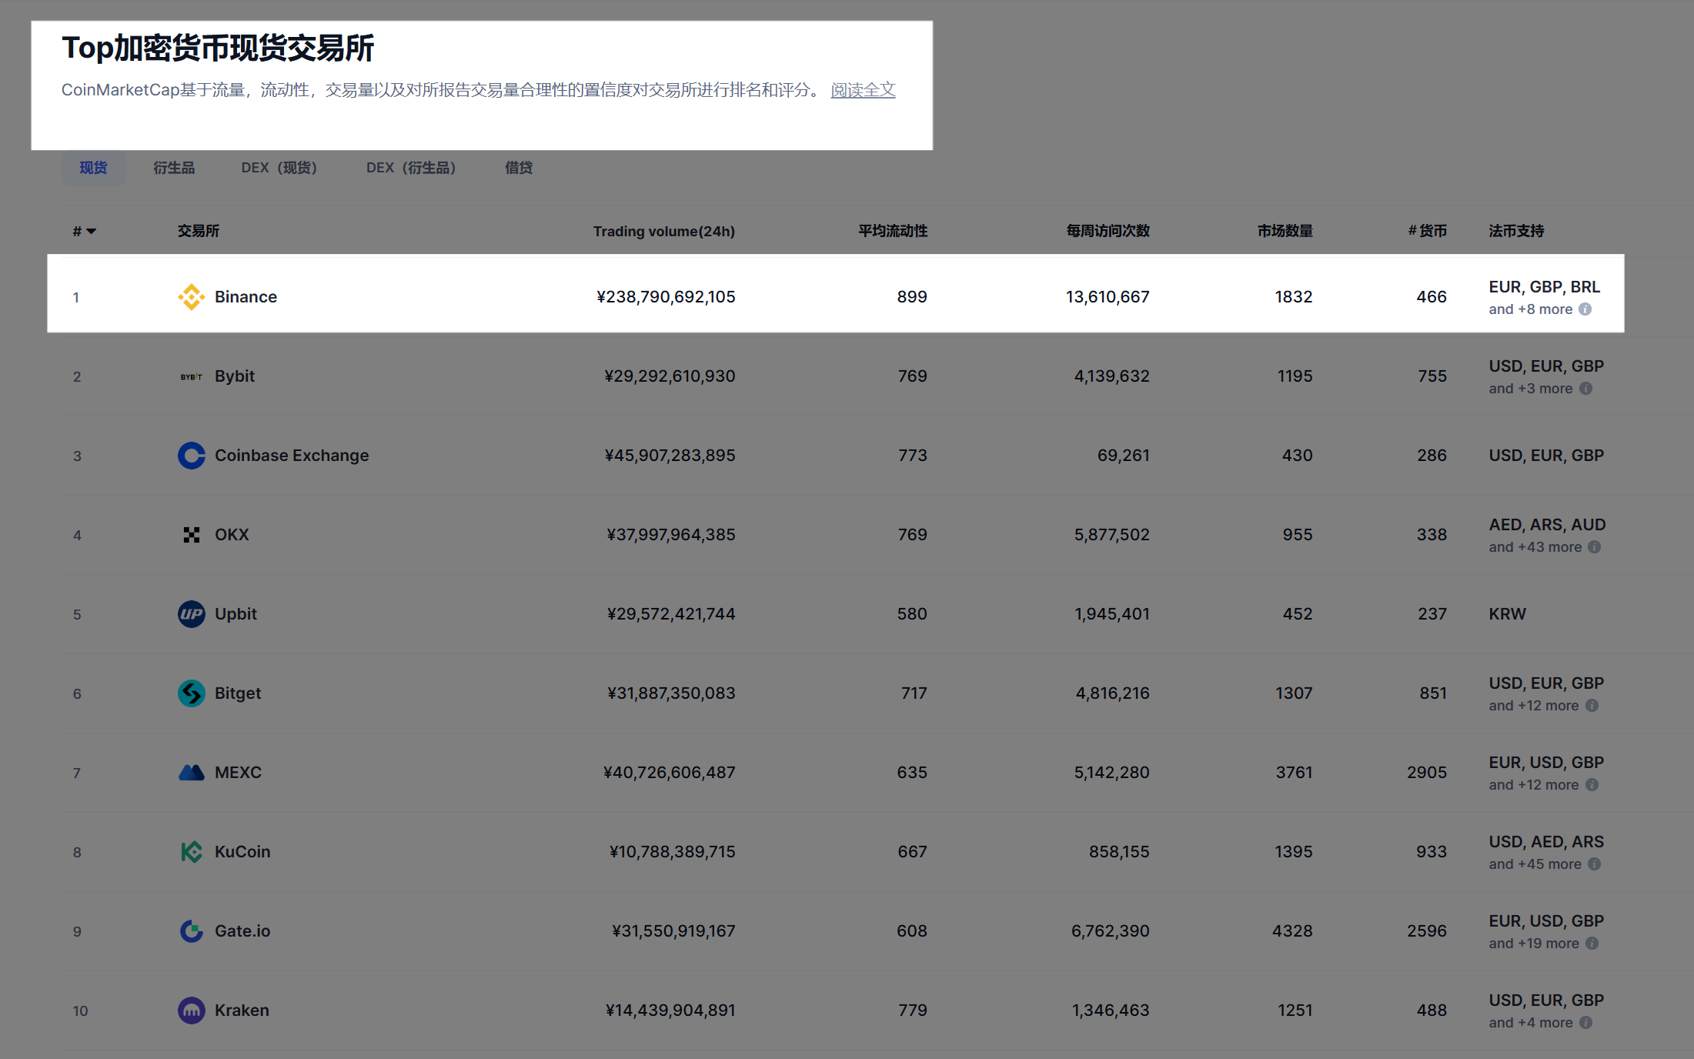
Task: Click the KuCoin logo icon
Action: pyautogui.click(x=191, y=852)
